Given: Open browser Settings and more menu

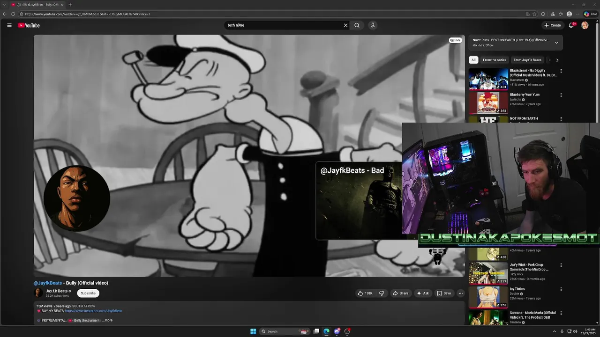Looking at the screenshot, I should [577, 14].
